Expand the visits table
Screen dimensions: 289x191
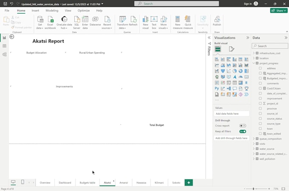pos(254,144)
